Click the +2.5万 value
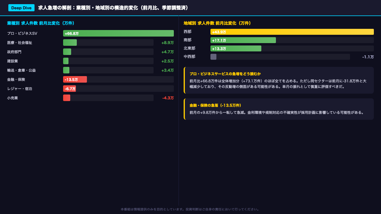381x214 pixels. point(168,61)
